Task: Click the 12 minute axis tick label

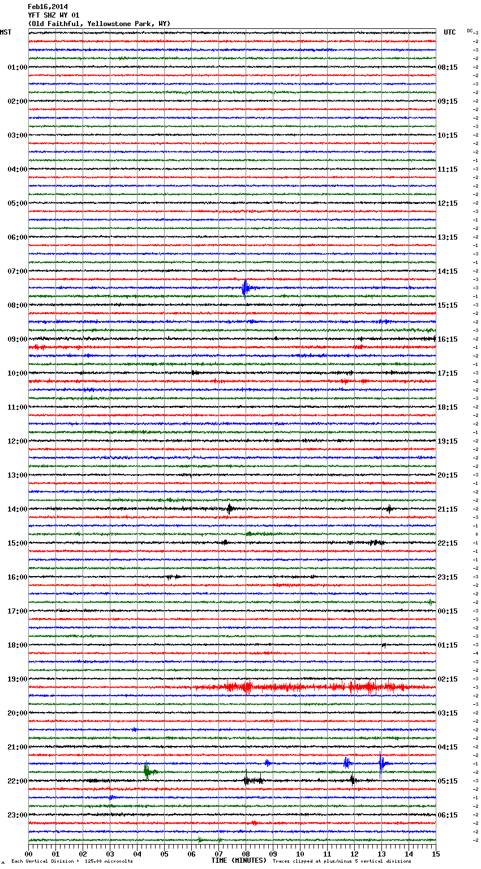Action: click(354, 854)
